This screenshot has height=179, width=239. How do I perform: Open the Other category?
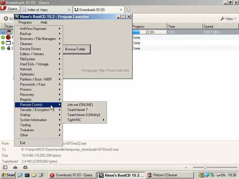tap(39, 135)
